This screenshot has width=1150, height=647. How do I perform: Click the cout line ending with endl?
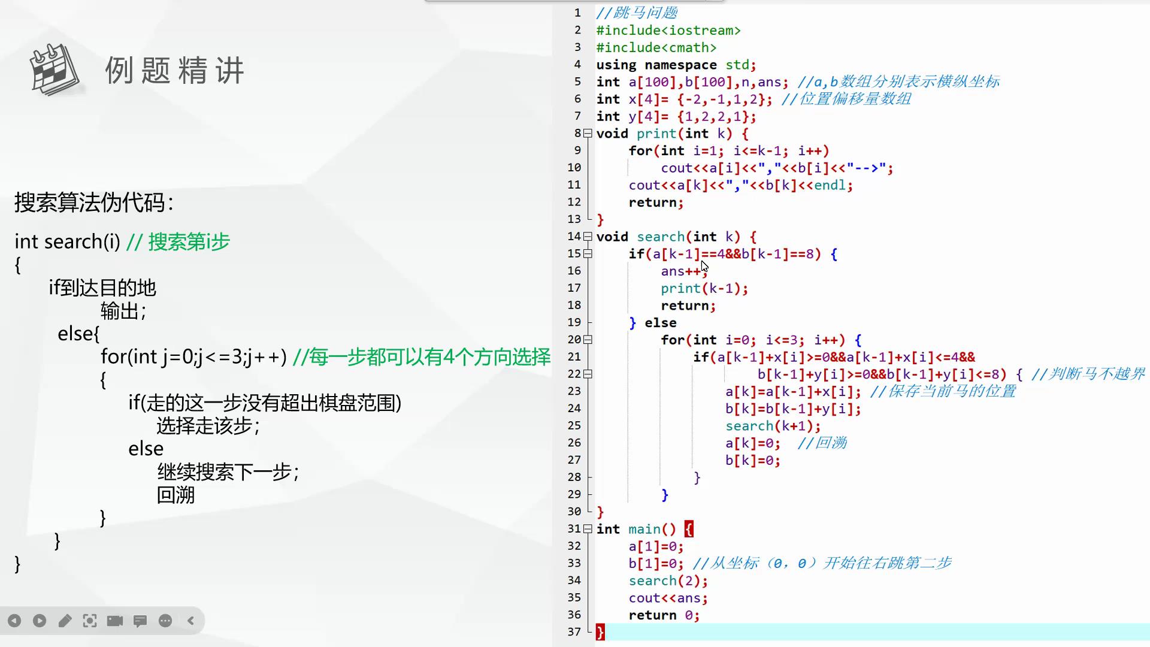pyautogui.click(x=741, y=185)
